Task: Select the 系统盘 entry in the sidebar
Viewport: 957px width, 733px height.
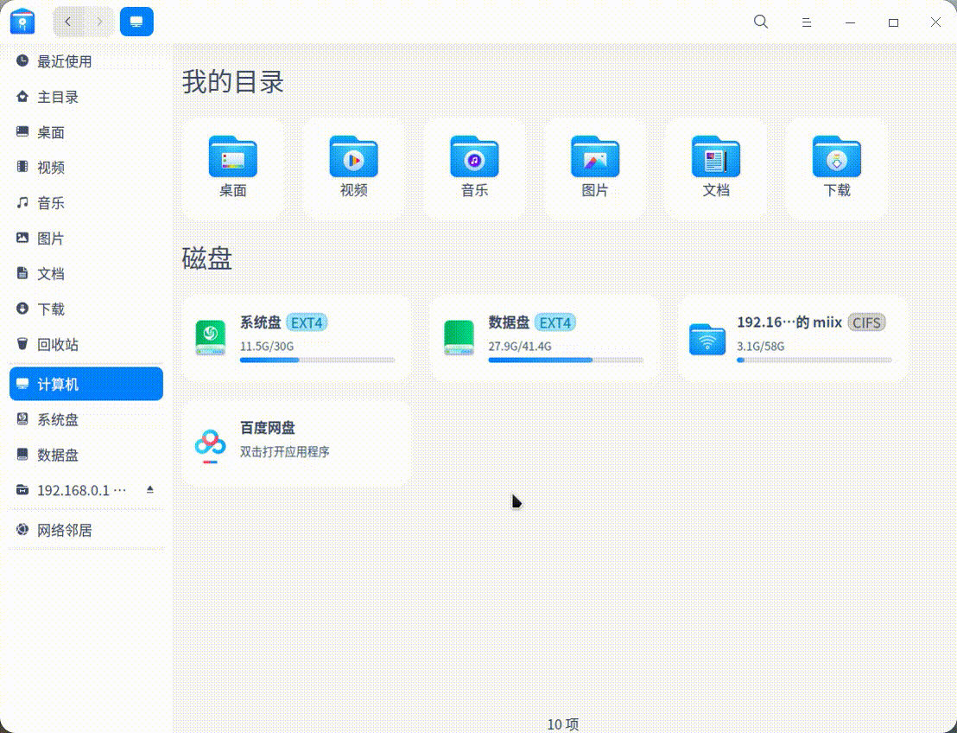Action: (58, 419)
